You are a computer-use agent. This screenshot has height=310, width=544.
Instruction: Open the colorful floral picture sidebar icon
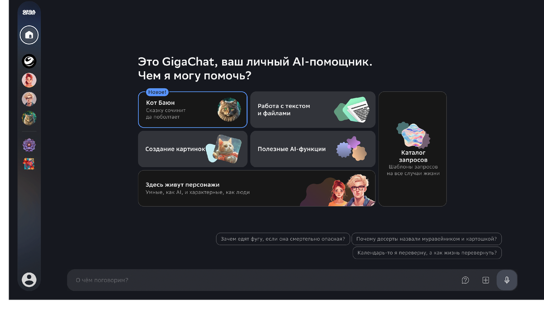pos(29,164)
